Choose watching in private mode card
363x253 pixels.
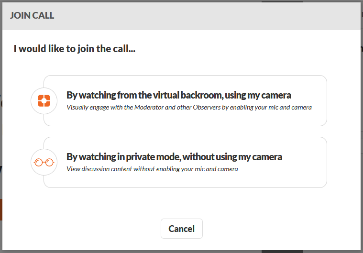click(x=185, y=162)
